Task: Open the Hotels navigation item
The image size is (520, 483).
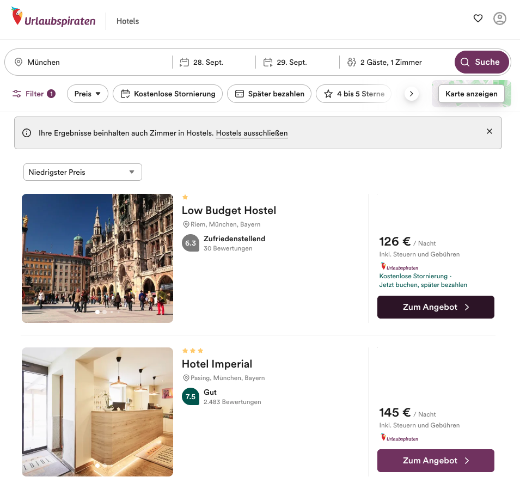Action: [x=128, y=21]
